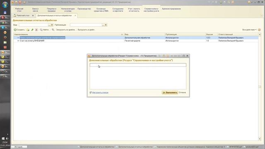Viewport: 265px width, 149px height.
Task: Open the Банк и касса section
Action: 35,10
